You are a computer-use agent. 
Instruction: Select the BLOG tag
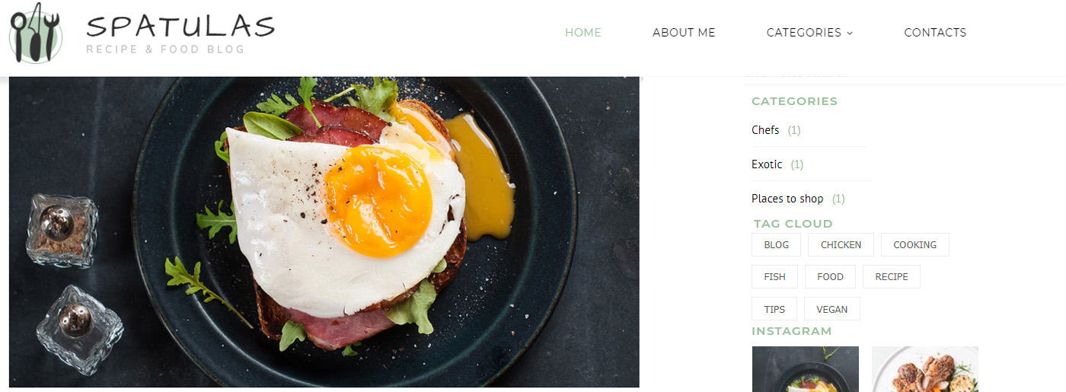pos(776,245)
